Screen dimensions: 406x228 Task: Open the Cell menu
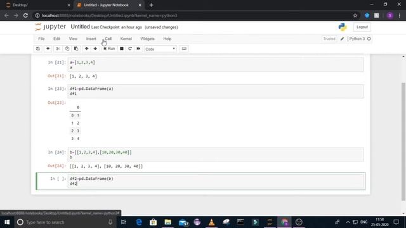(108, 39)
